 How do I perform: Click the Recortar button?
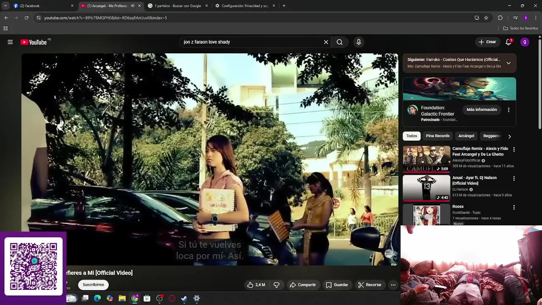click(370, 285)
